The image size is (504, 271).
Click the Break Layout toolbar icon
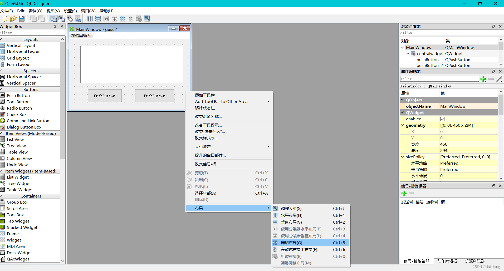[139, 19]
